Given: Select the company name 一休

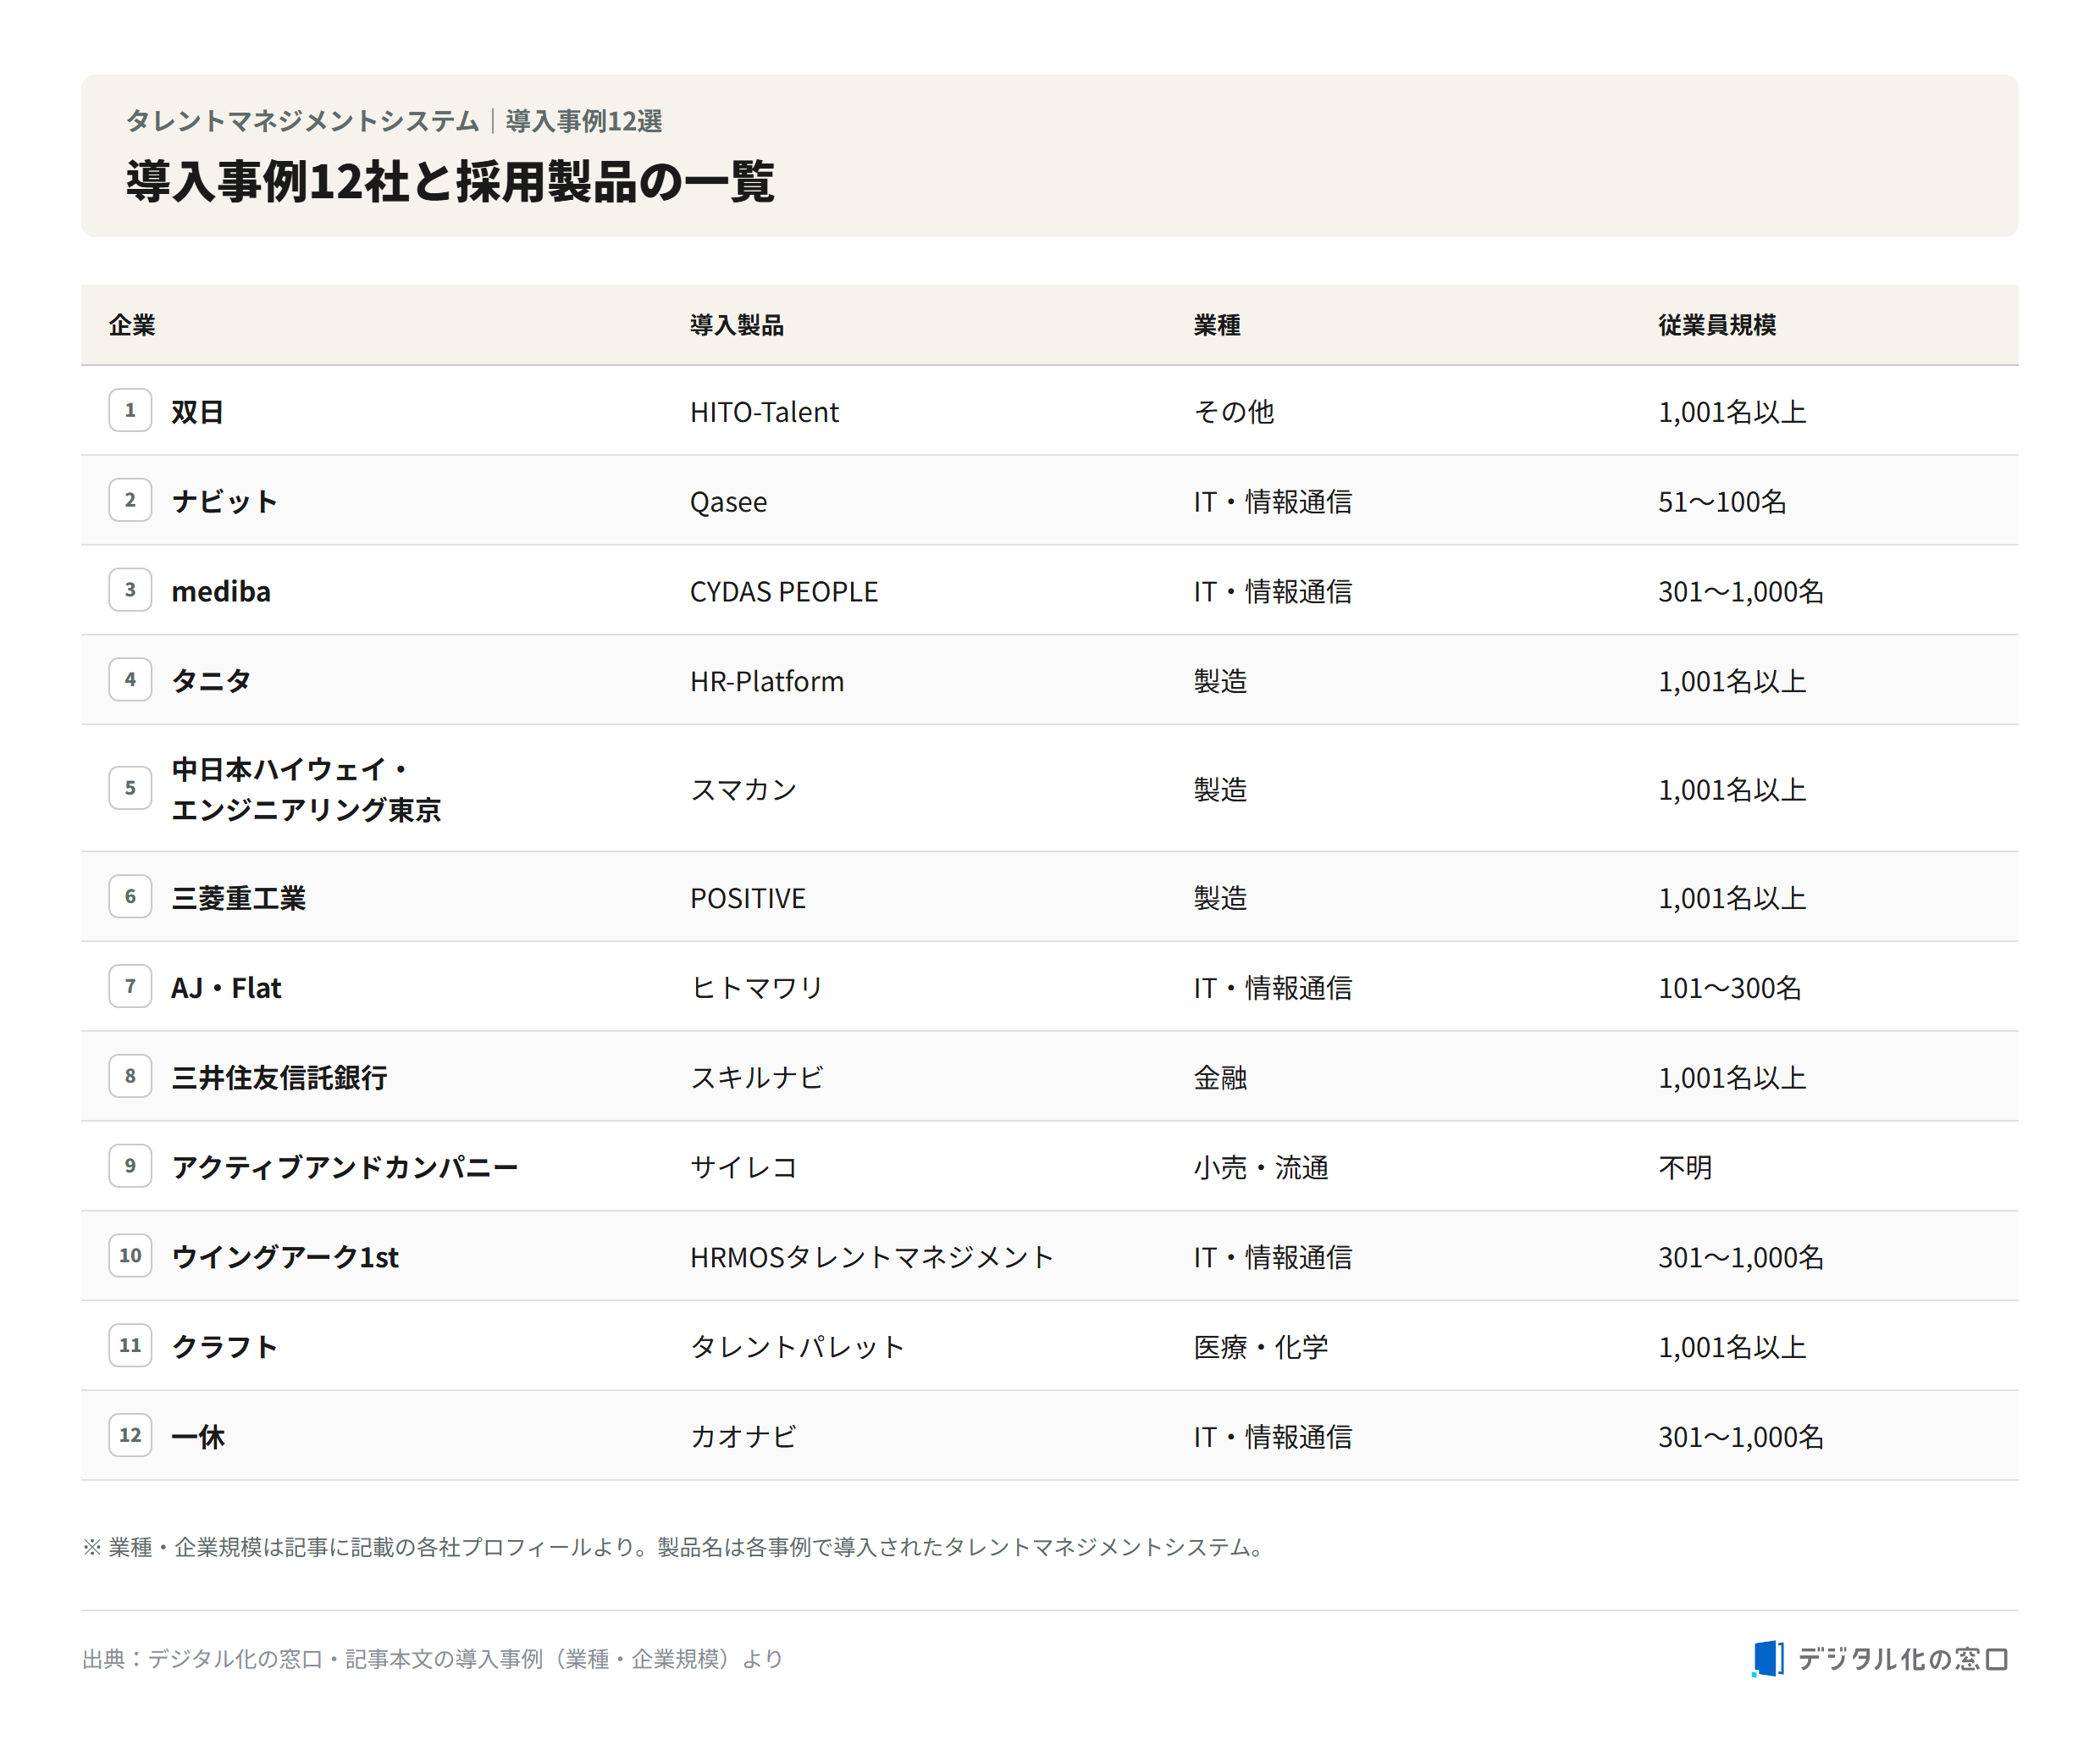Looking at the screenshot, I should tap(198, 1437).
